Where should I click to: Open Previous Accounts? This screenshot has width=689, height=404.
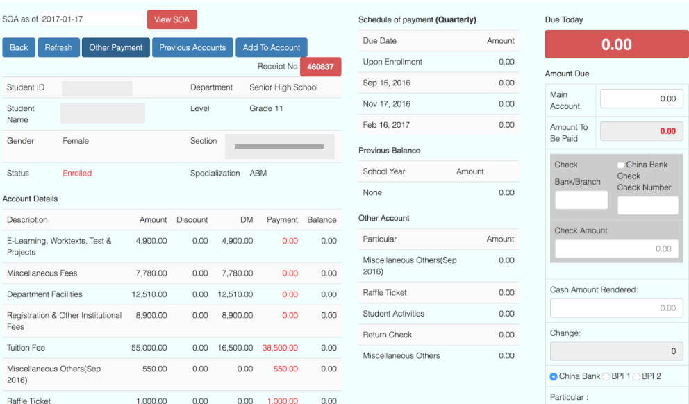pos(192,47)
